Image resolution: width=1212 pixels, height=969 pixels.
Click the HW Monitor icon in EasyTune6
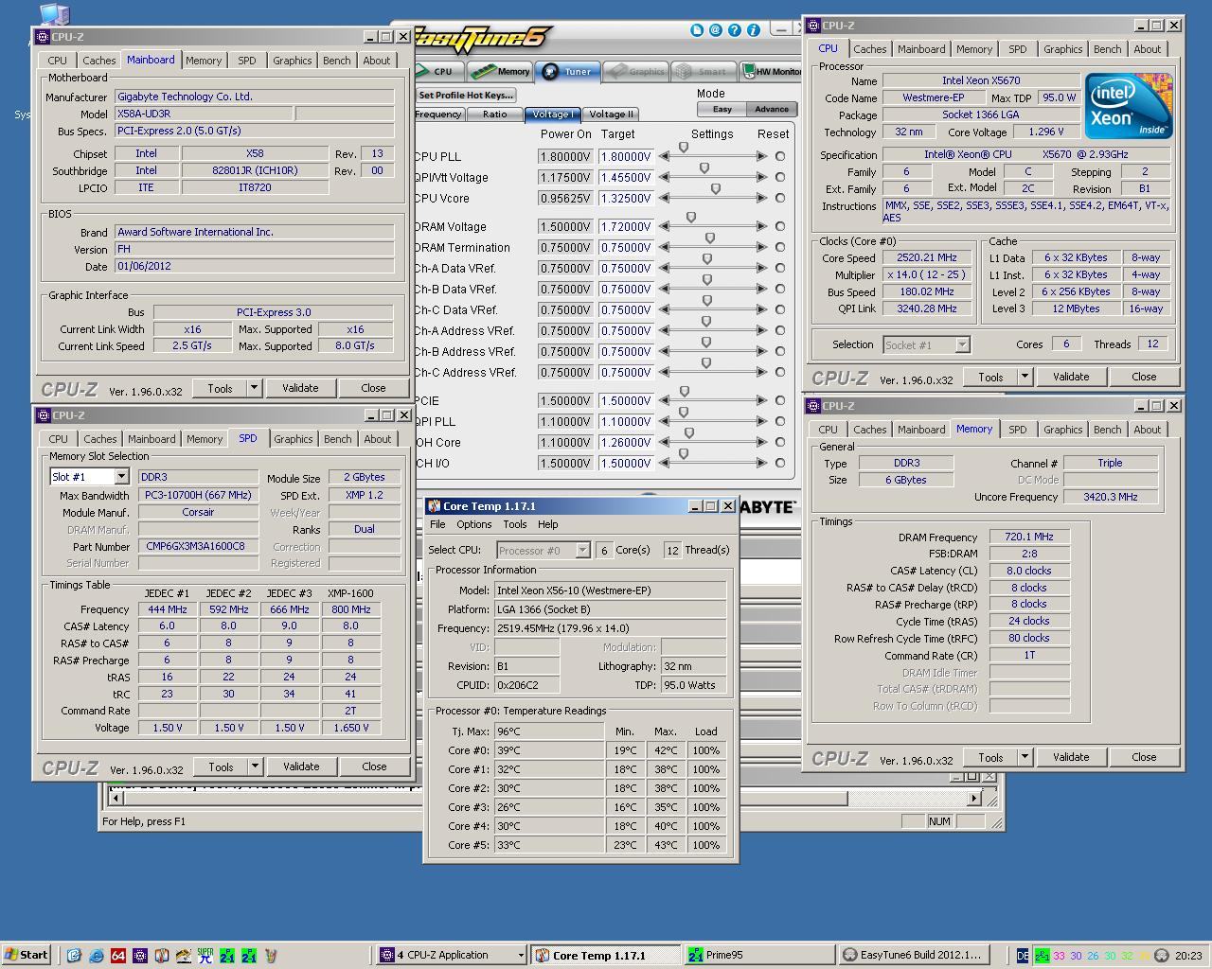coord(749,71)
